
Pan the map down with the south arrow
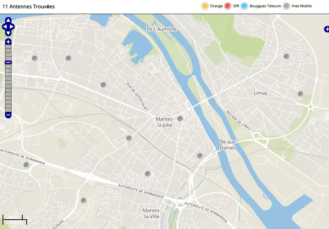(8, 33)
